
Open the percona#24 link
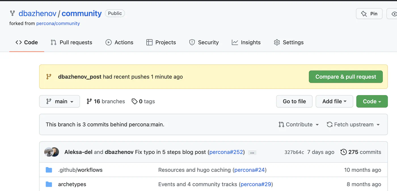point(250,170)
